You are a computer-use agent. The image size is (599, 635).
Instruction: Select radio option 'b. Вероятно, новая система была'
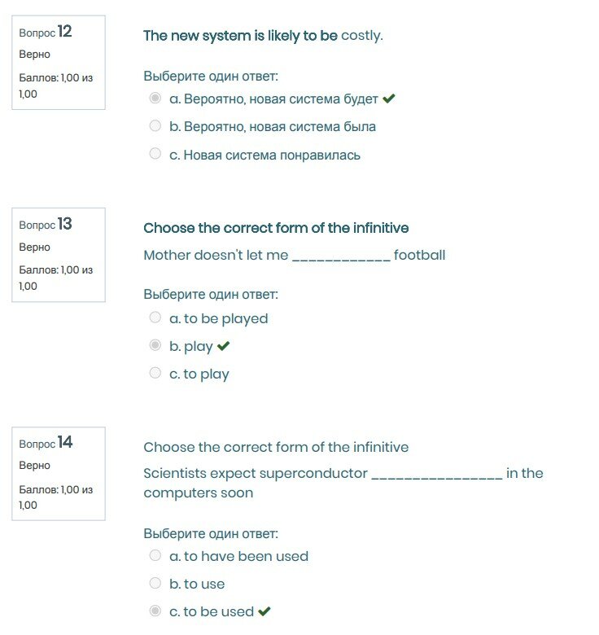coord(155,126)
